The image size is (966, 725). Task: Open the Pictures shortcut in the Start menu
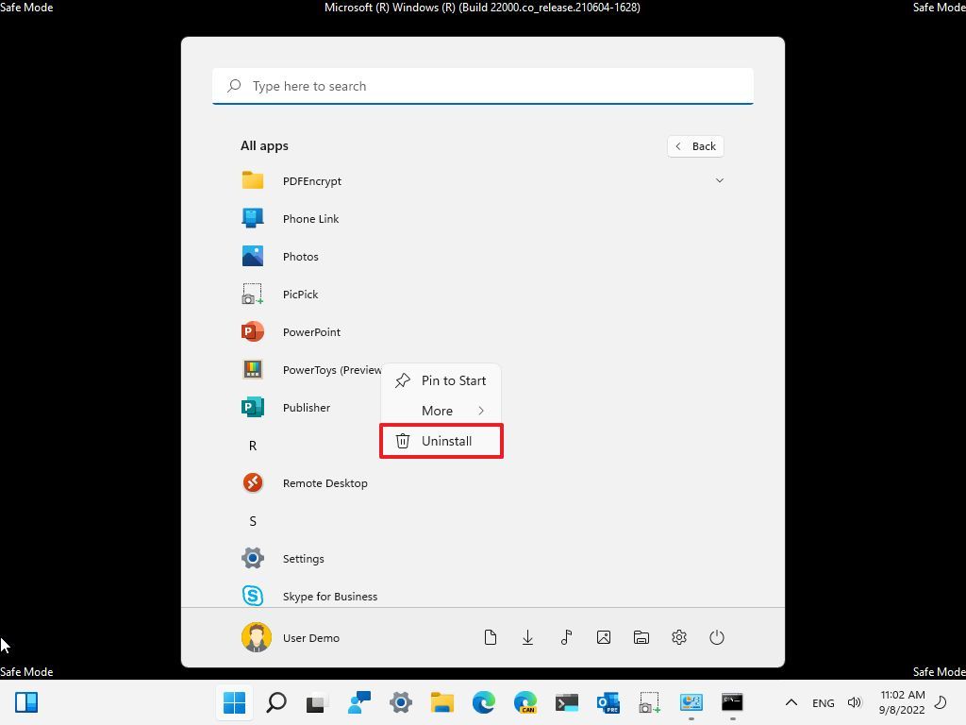coord(603,637)
